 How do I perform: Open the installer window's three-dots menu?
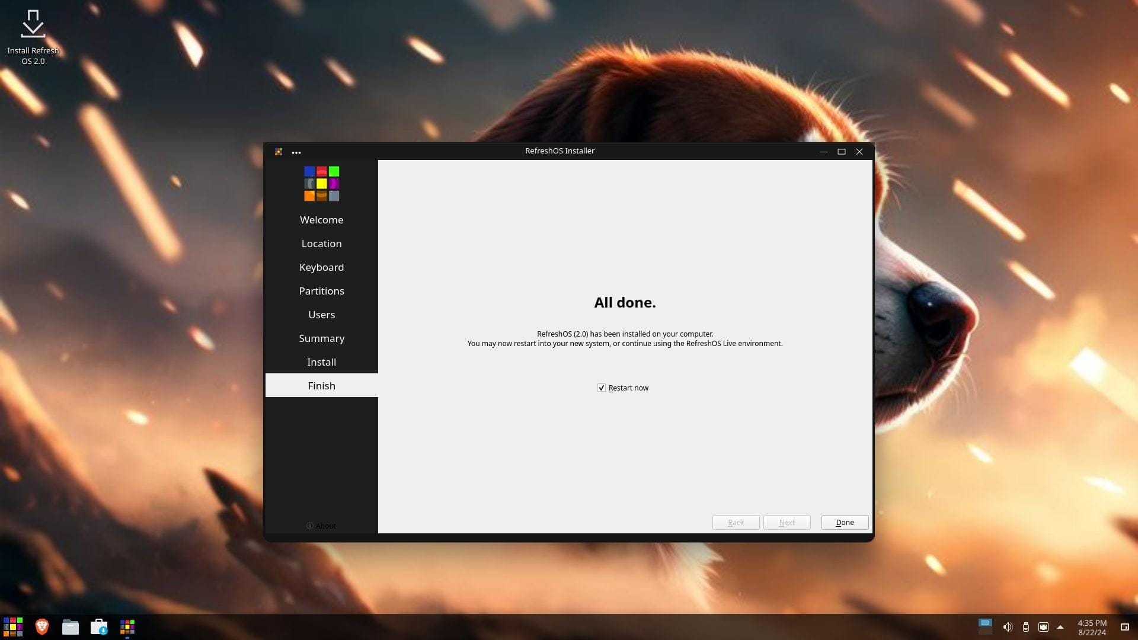[x=296, y=152]
